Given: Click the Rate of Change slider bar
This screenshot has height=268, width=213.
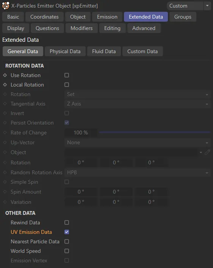Looking at the screenshot, I should 155,132.
